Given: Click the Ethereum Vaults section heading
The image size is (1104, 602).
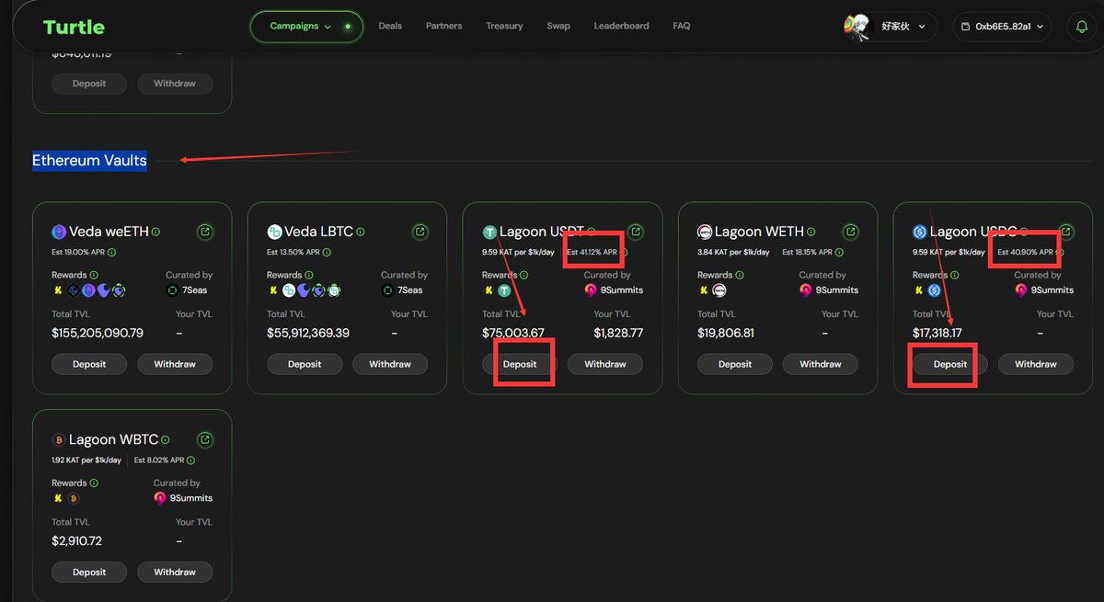Looking at the screenshot, I should coord(89,161).
